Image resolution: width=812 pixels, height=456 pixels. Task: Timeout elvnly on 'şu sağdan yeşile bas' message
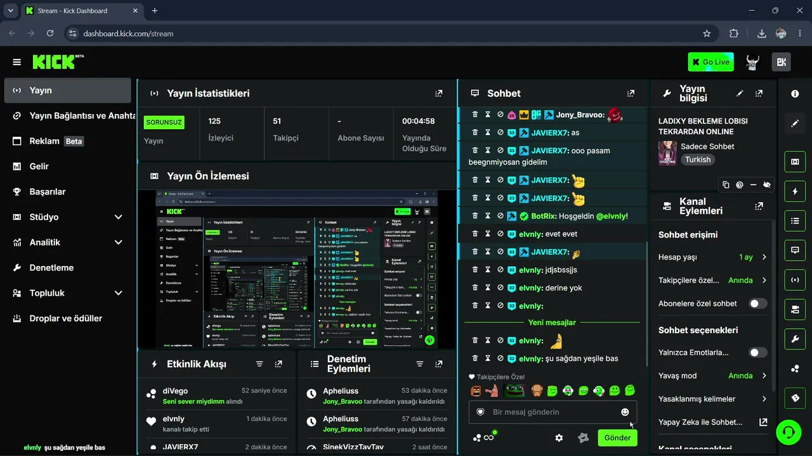point(488,358)
